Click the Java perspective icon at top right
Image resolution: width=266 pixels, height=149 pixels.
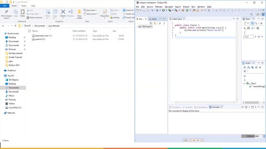click(263, 14)
